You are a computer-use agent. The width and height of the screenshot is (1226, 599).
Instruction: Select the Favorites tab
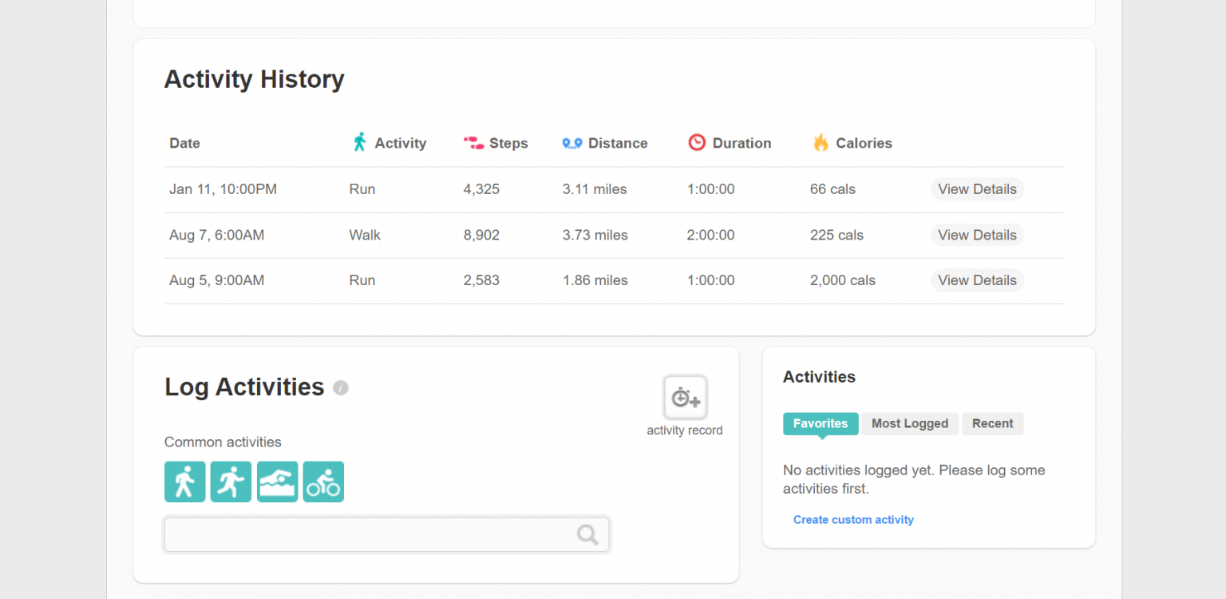pos(821,423)
